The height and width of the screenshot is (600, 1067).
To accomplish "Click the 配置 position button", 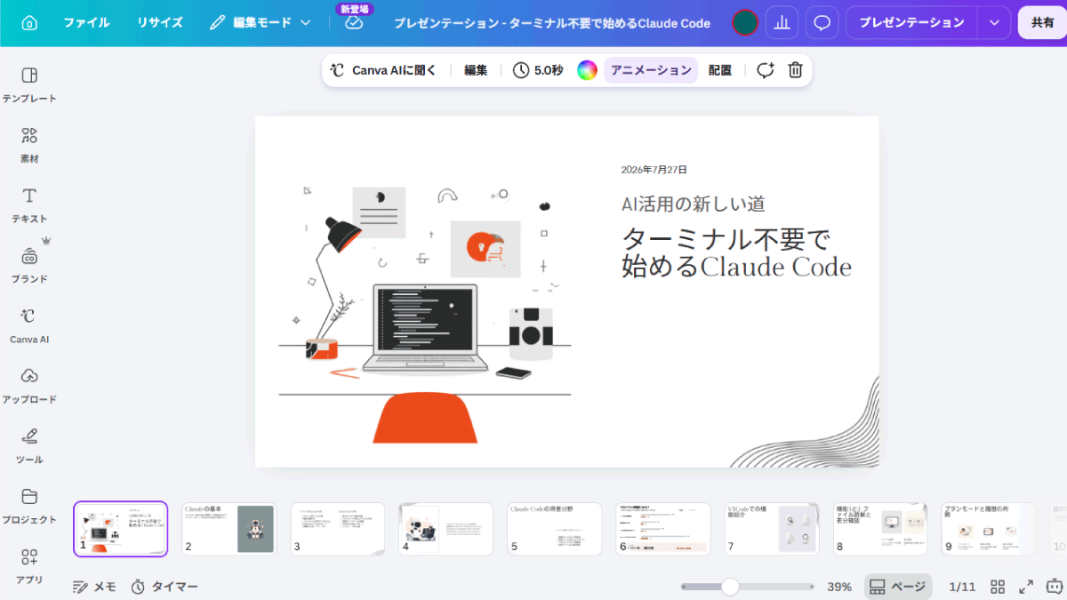I will point(719,70).
